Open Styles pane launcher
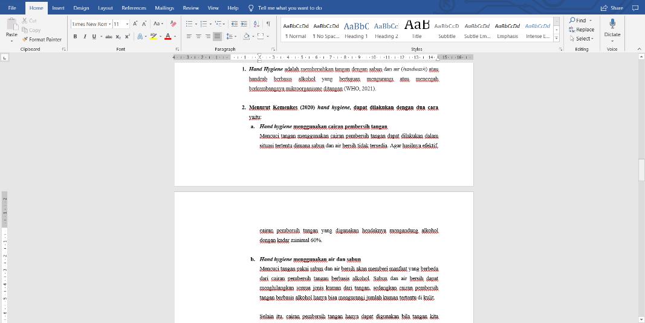645x323 pixels. [x=560, y=50]
